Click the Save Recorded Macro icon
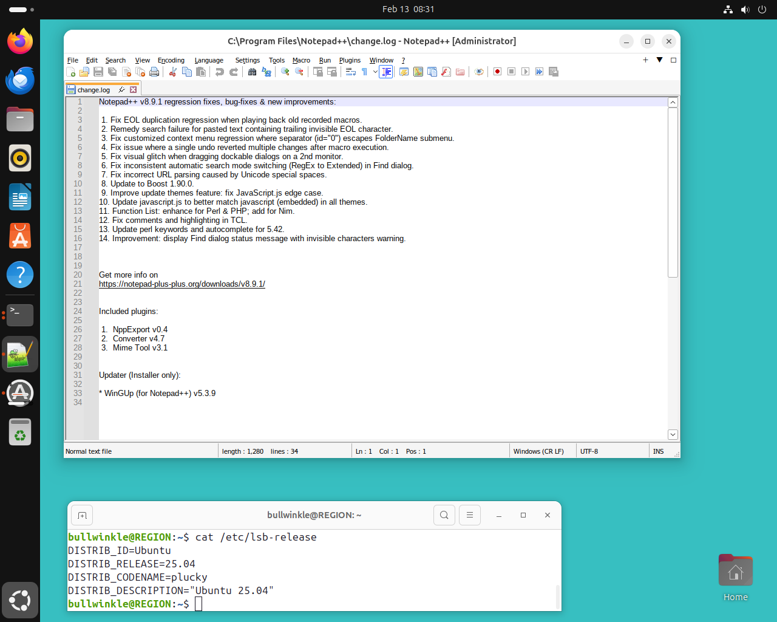The image size is (777, 622). click(553, 72)
